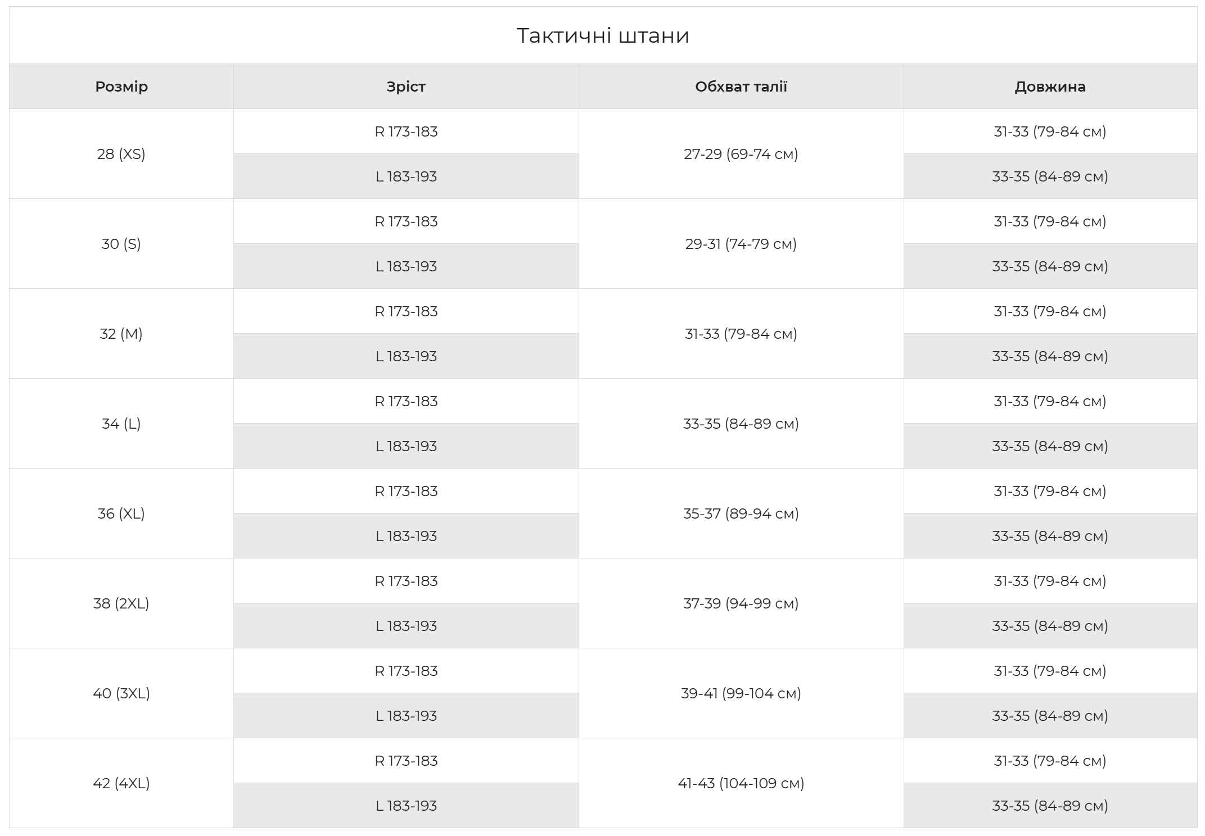Select the 36 (XL) size cell

(x=121, y=514)
